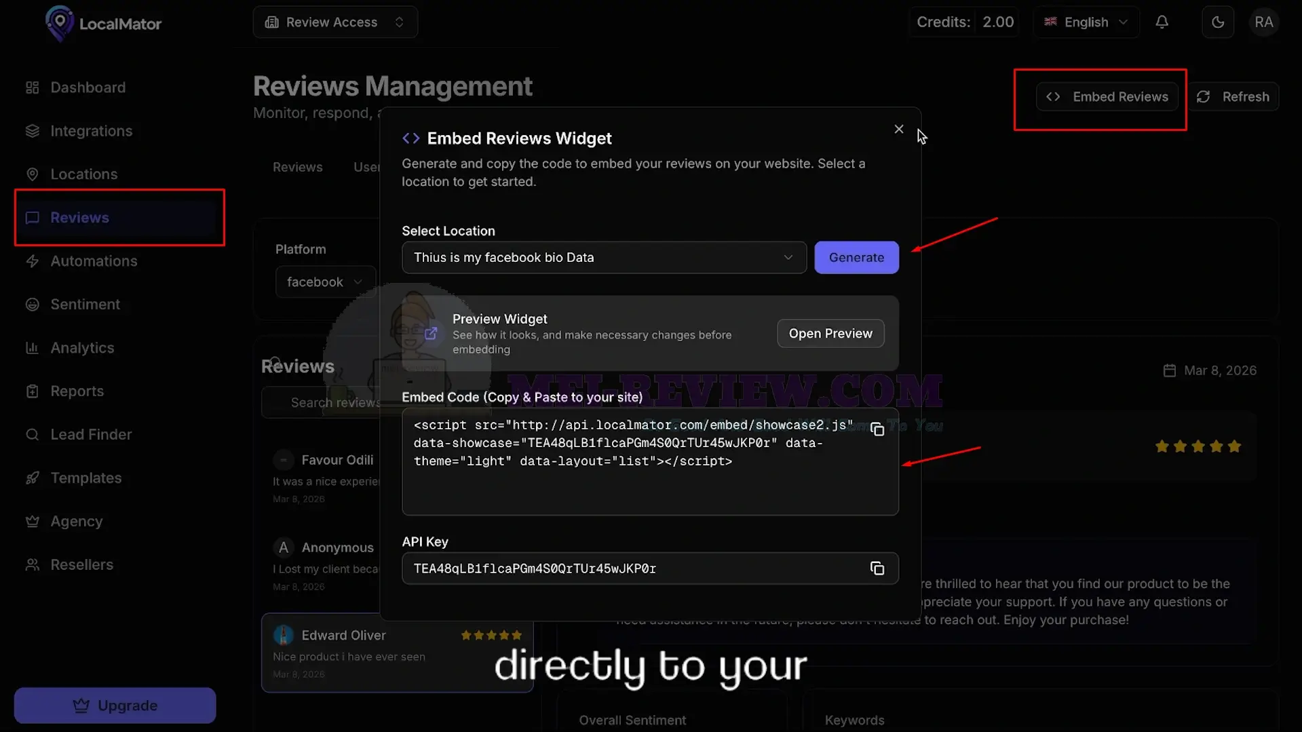This screenshot has width=1302, height=732.
Task: Click the API Key field
Action: [650, 569]
